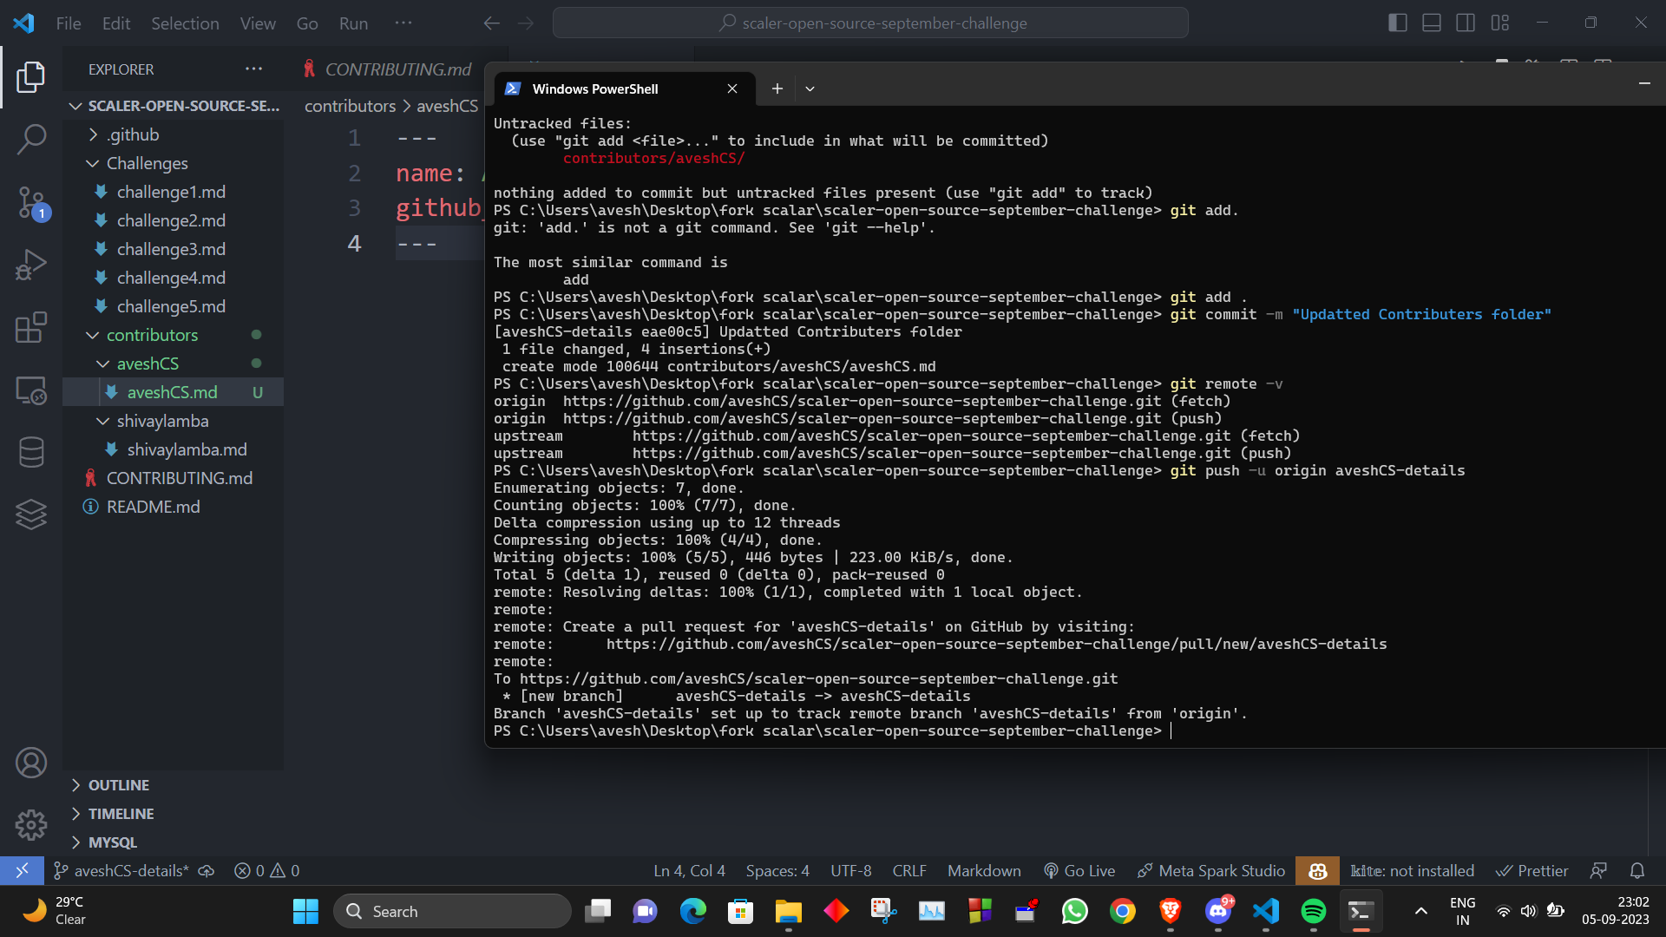The image size is (1666, 937).
Task: Launch Spotify from the taskbar
Action: click(1313, 912)
